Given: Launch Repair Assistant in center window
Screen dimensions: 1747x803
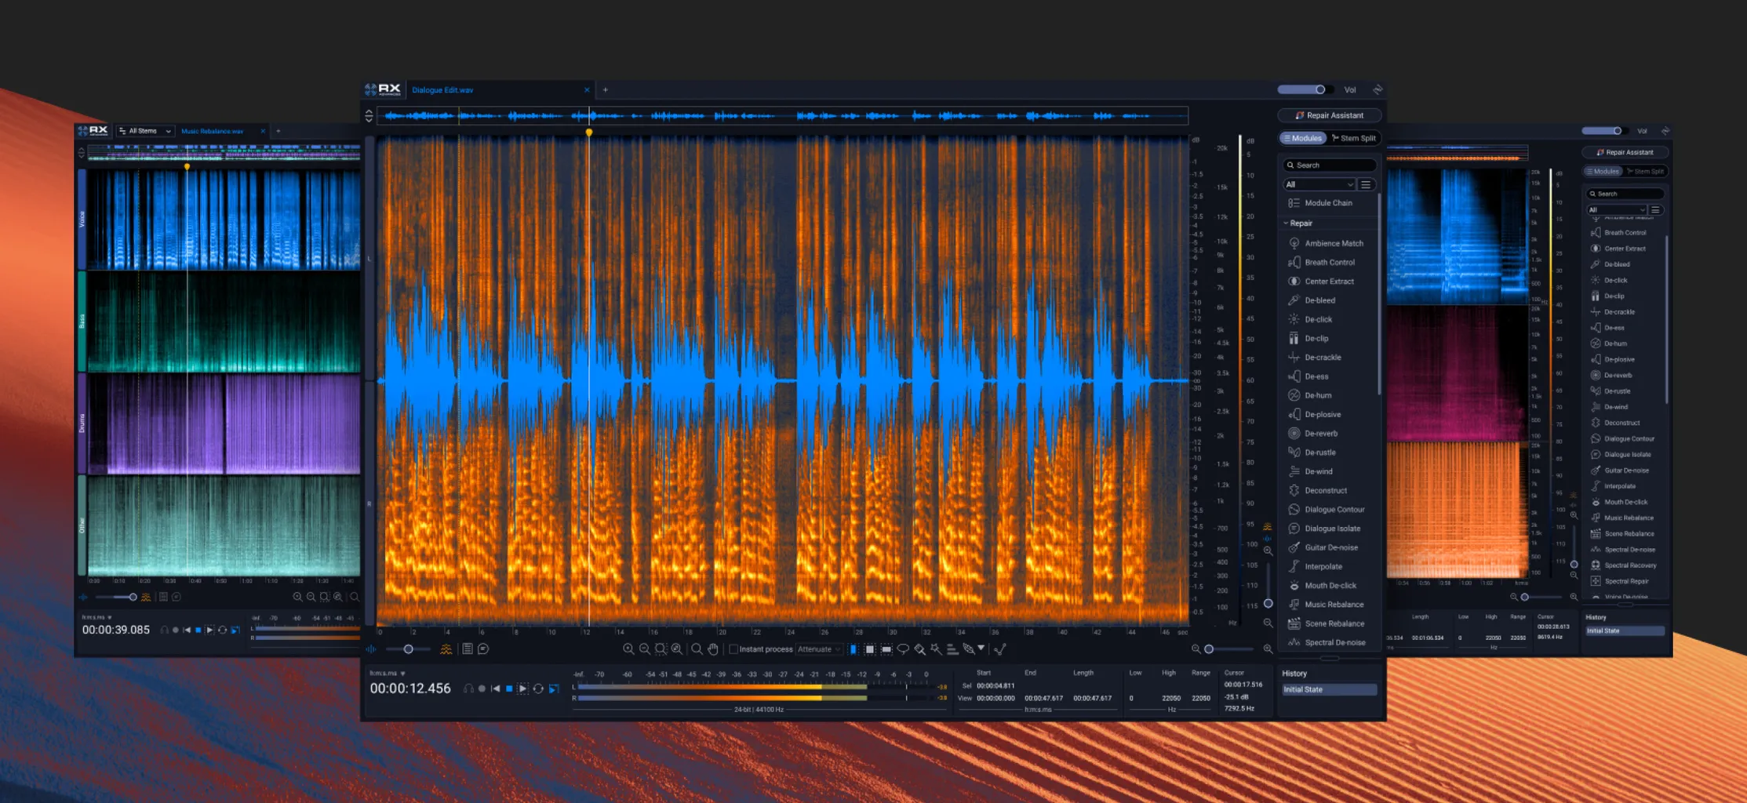Looking at the screenshot, I should pyautogui.click(x=1330, y=115).
